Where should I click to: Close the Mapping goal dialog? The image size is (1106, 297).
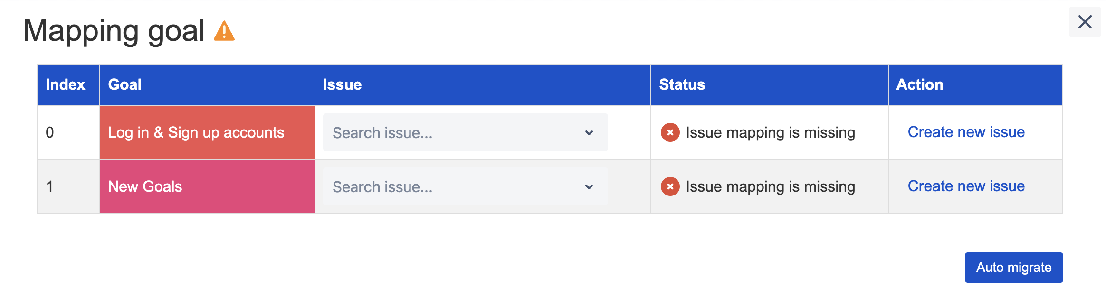pos(1085,22)
